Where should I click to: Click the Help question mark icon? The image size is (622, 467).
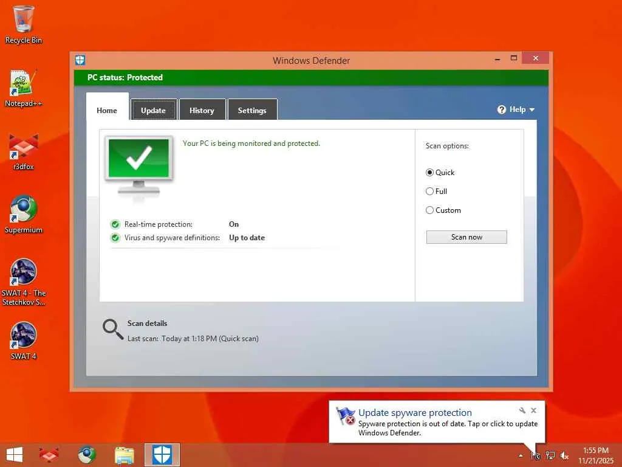coord(501,109)
